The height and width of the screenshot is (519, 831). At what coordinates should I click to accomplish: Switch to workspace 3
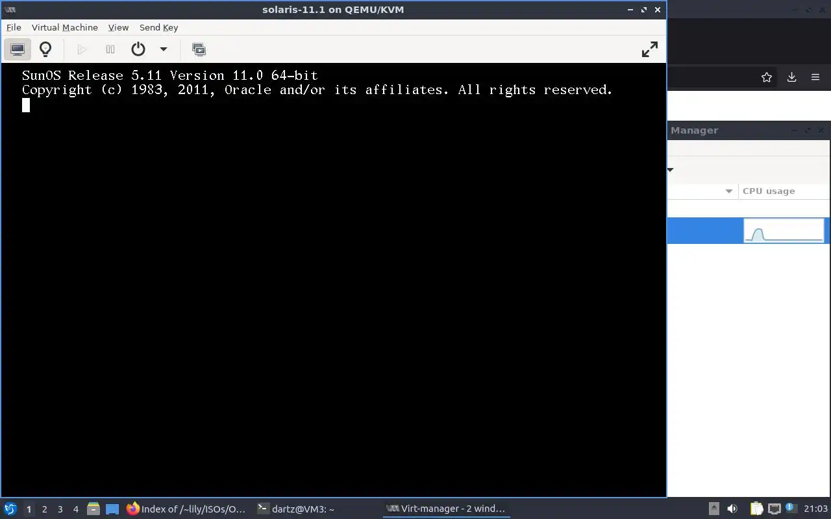[x=60, y=509]
